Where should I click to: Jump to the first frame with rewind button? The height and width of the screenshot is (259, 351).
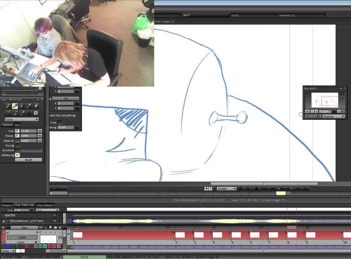coord(265,188)
